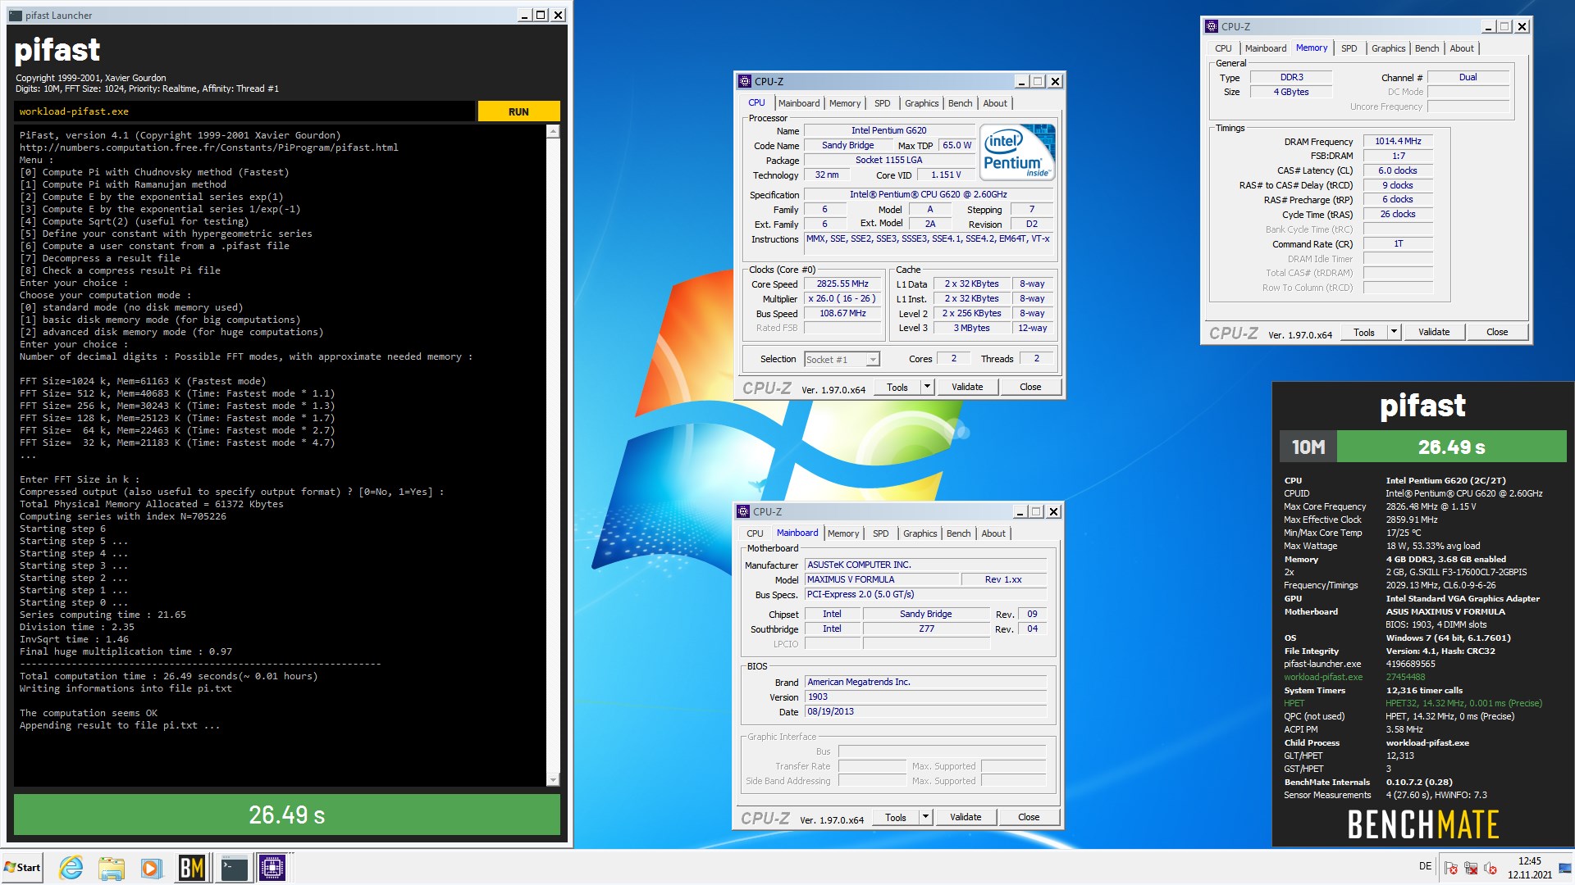Viewport: 1575px width, 885px height.
Task: Switch to SPD tab in middle CPU-Z window
Action: coord(882,103)
